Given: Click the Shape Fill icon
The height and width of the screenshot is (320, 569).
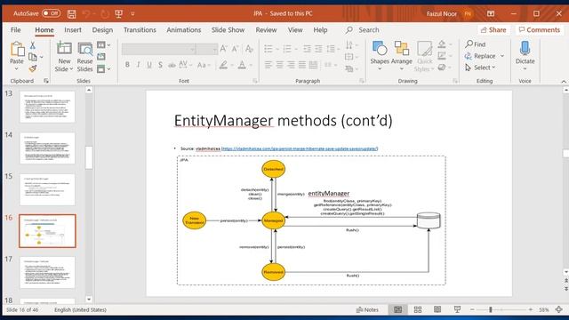Looking at the screenshot, I should 442,44.
